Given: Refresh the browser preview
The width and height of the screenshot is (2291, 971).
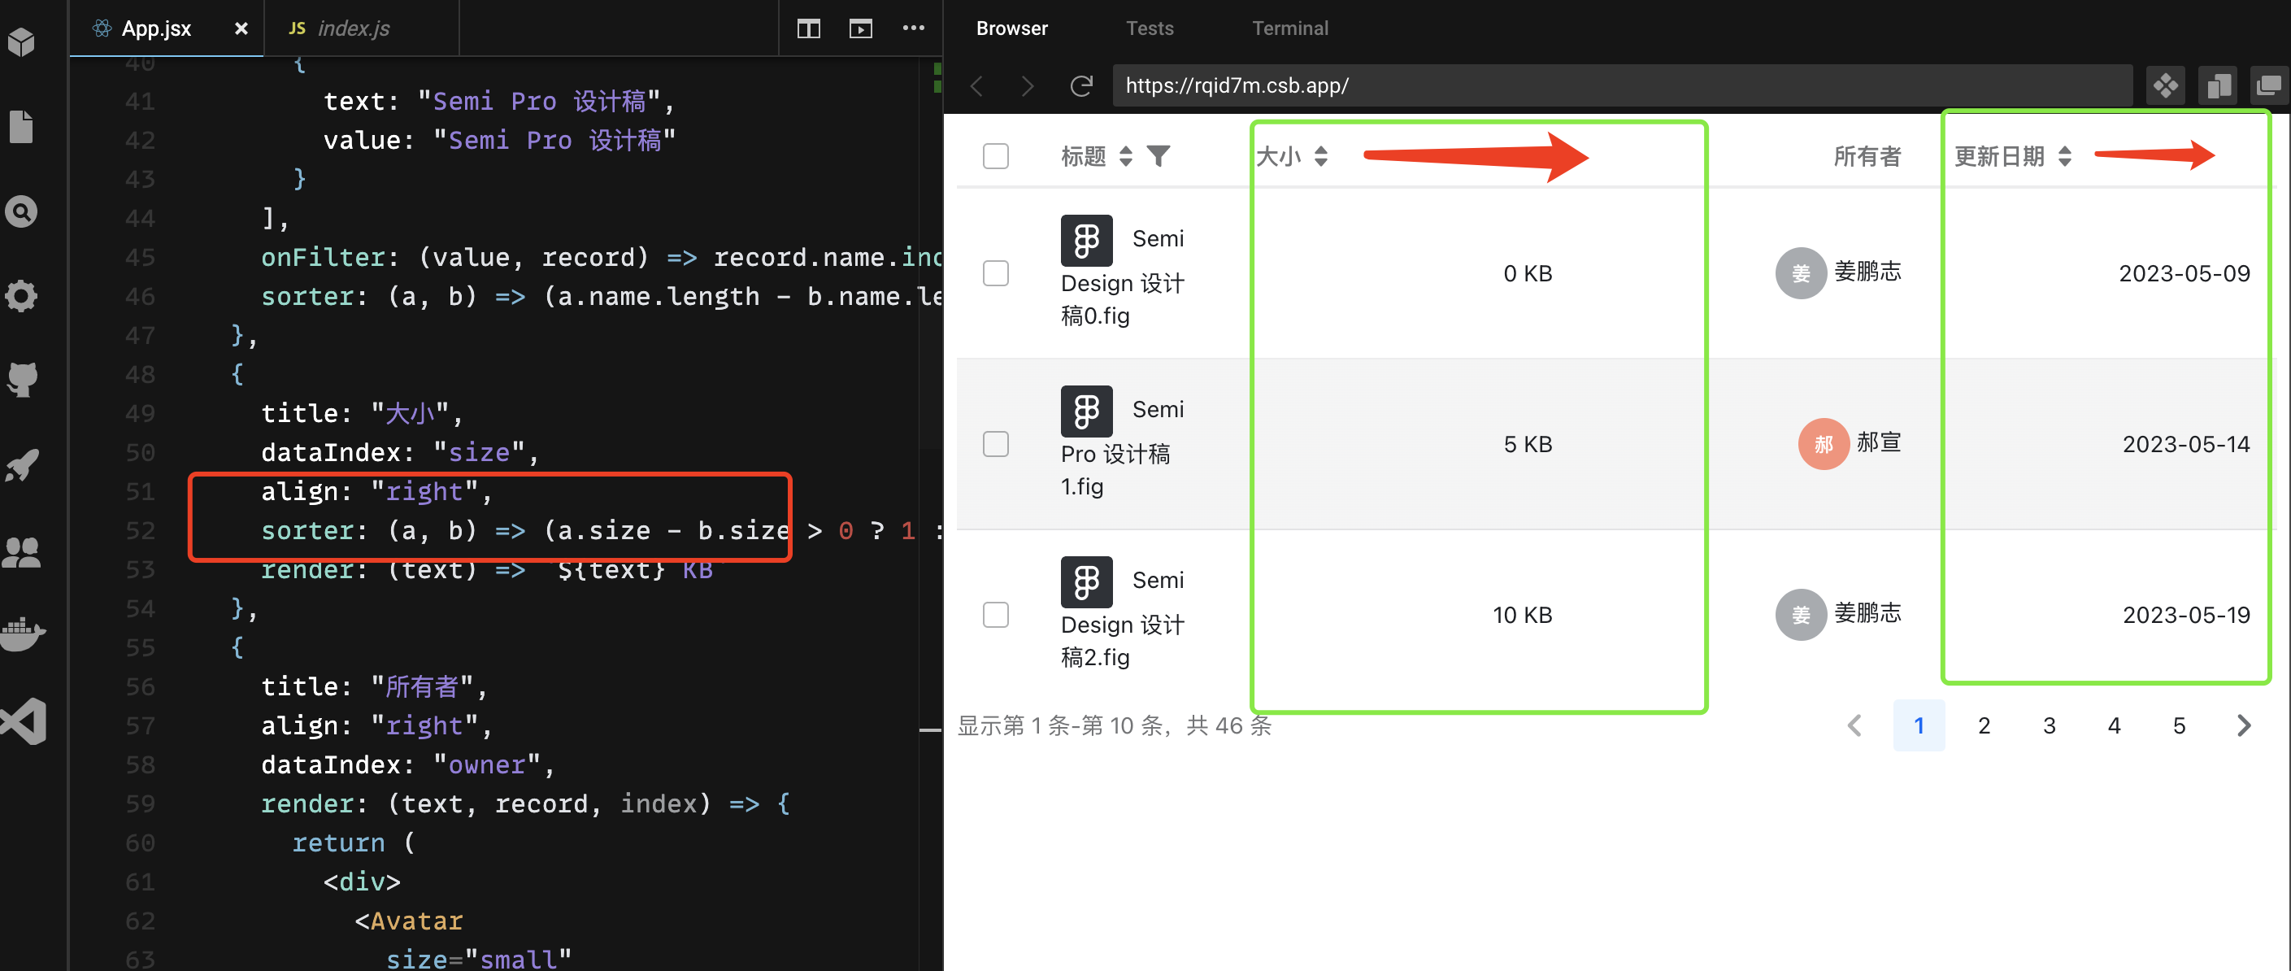Looking at the screenshot, I should click(x=1081, y=85).
